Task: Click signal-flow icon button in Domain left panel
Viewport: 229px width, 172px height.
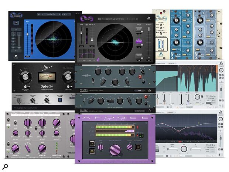Action: [x=16, y=23]
